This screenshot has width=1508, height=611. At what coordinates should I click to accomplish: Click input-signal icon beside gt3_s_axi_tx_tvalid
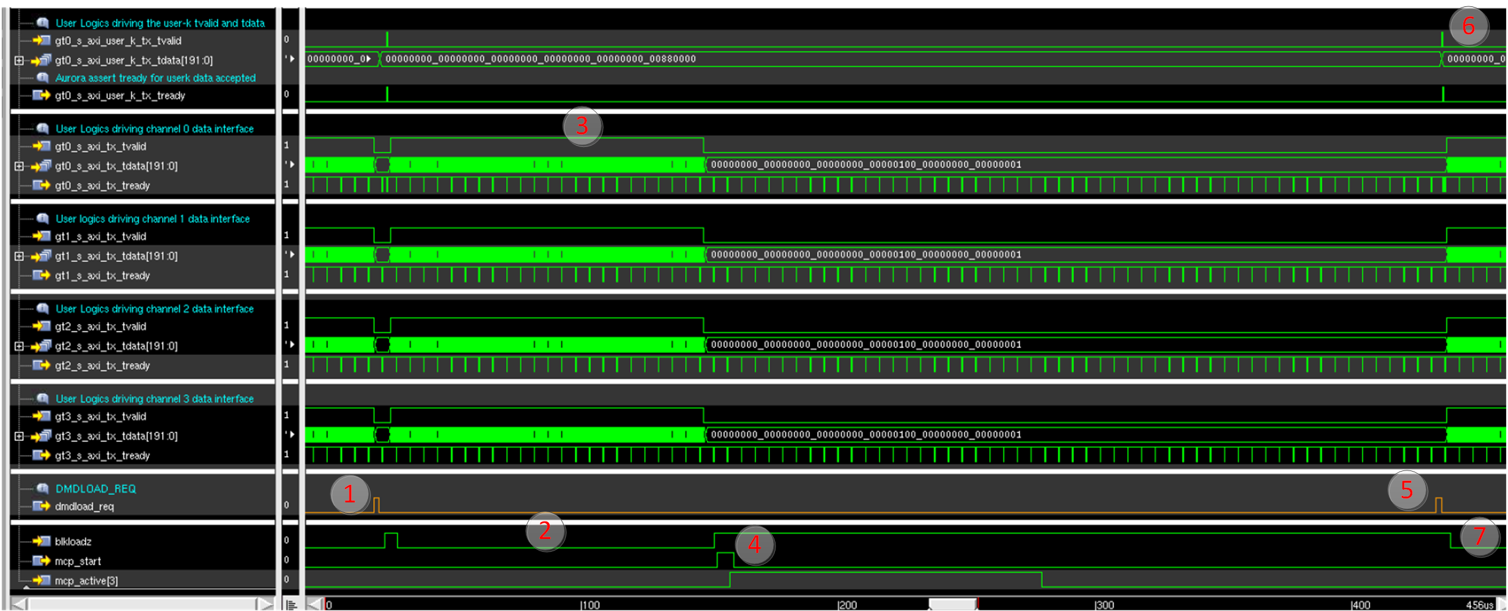(x=41, y=416)
